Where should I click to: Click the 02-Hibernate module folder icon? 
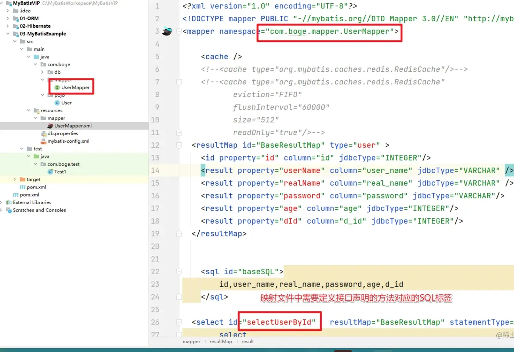(16, 26)
